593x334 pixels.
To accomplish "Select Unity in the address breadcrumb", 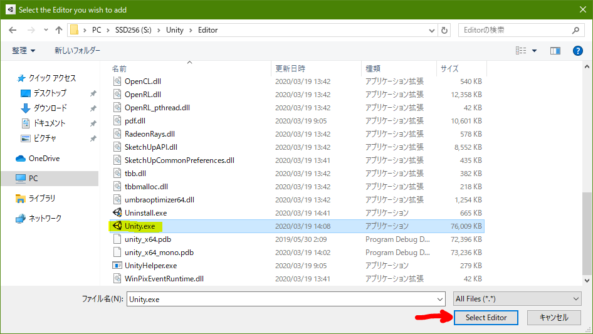I will 175,30.
